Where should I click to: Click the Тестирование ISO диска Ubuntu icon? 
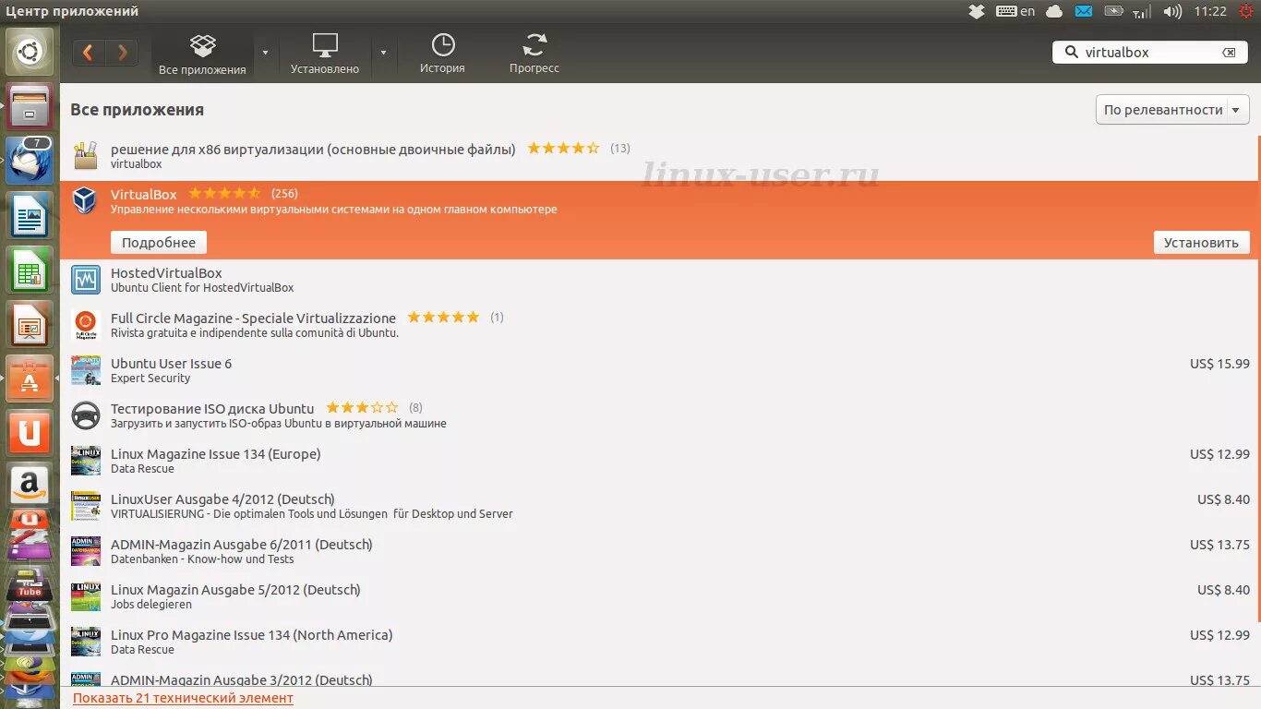(x=86, y=415)
